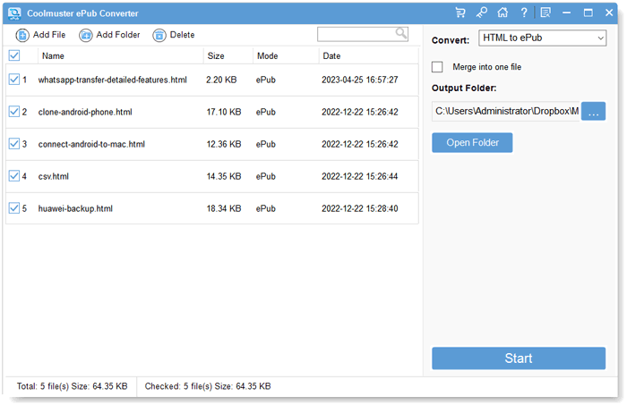The height and width of the screenshot is (405, 627).
Task: Uncheck whatsapp-transfer-detailed-features.html file checkbox
Action: (x=13, y=80)
